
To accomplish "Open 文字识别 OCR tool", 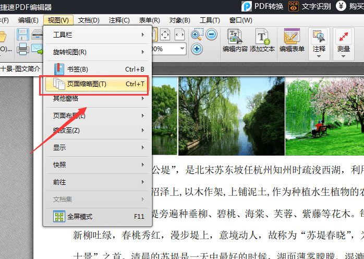I will pyautogui.click(x=309, y=6).
